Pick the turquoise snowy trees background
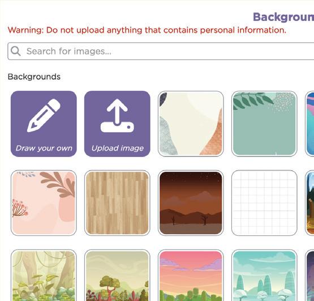This screenshot has height=301, width=314. point(264,275)
